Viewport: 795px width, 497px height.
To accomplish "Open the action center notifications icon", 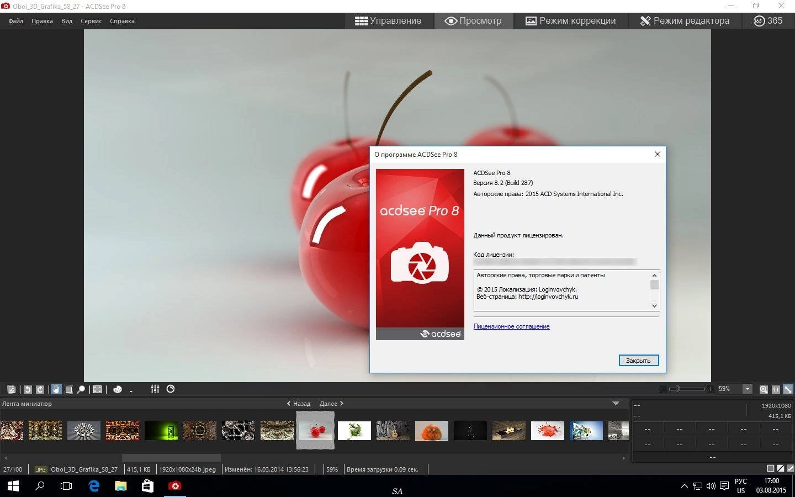I will click(x=724, y=486).
